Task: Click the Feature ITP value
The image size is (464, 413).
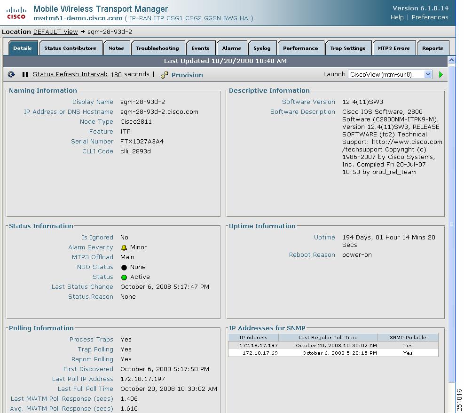Action: tap(126, 131)
